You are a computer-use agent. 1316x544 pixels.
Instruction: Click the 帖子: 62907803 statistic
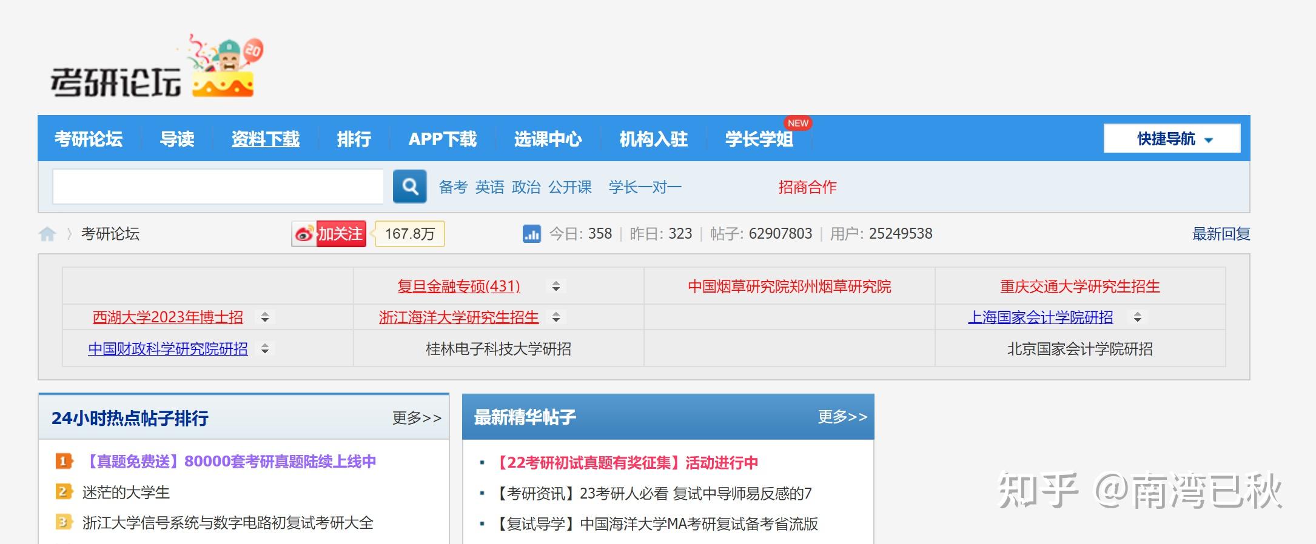coord(761,234)
